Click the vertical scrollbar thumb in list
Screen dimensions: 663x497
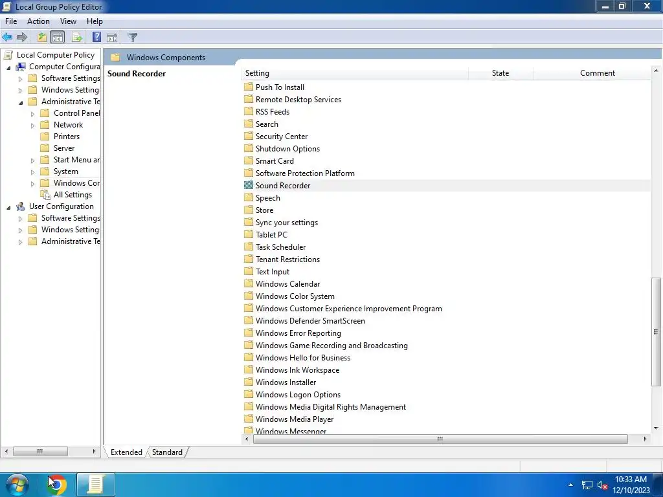656,332
